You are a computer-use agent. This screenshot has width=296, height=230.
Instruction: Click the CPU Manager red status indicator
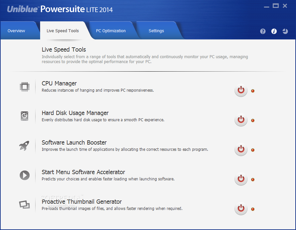coord(253,91)
